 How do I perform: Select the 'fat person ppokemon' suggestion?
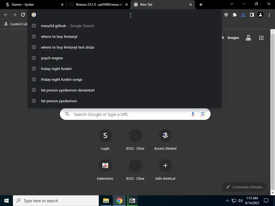(125, 101)
